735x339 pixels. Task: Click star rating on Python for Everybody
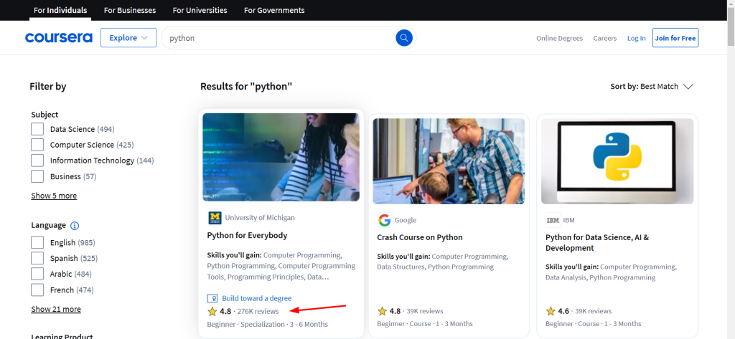[x=212, y=311]
